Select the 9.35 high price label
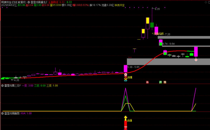The image size is (210, 130). point(157,9)
